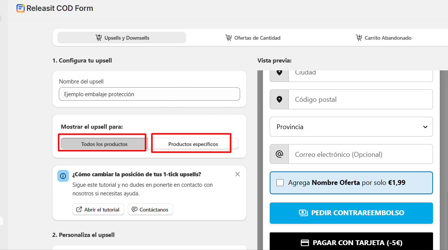Click the info icon in tutorial banner

[x=63, y=176]
